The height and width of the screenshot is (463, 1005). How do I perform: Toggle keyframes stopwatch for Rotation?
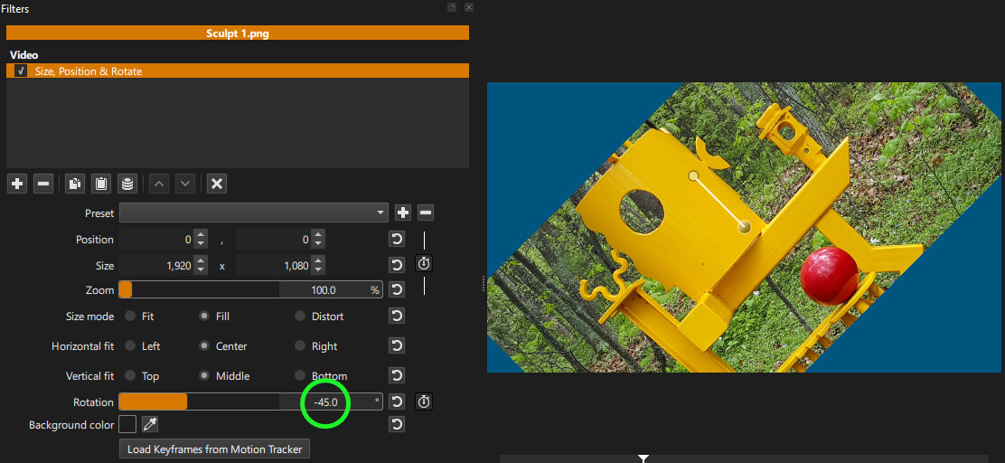424,402
